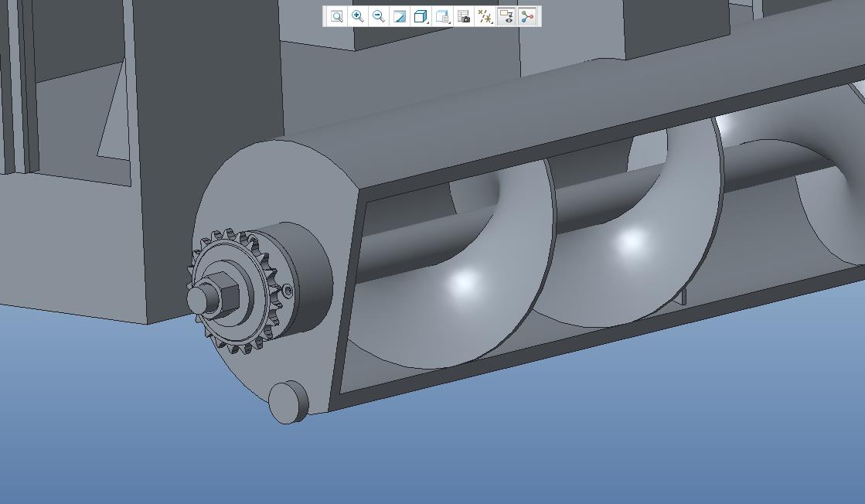Viewport: 865px width, 504px height.
Task: Open the Saved Orientations list
Action: [x=442, y=16]
